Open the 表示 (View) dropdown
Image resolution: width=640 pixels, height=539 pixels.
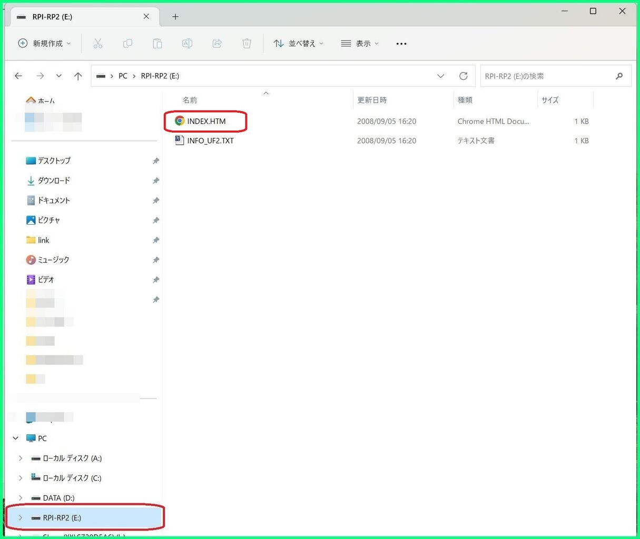coord(360,44)
